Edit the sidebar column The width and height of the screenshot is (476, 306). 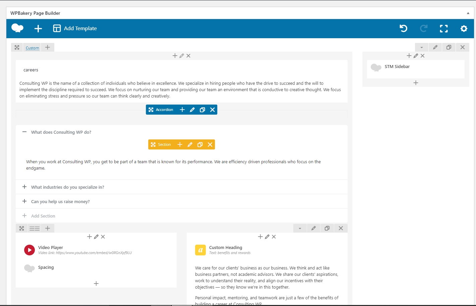pyautogui.click(x=416, y=56)
